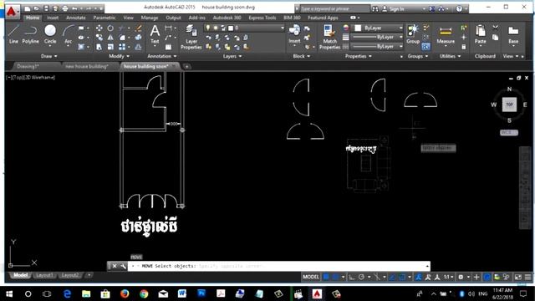
Task: Click the Stretch tool icon
Action: click(x=99, y=47)
